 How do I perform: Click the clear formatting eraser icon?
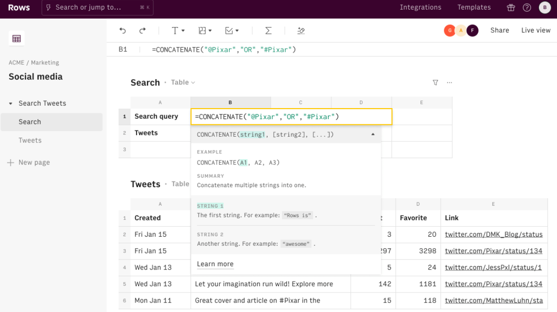click(301, 30)
